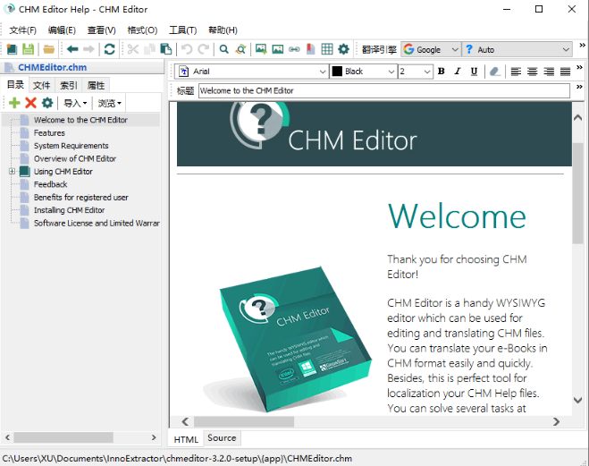Viewport: 589px width, 466px height.
Task: Click the image properties picture icon
Action: tap(278, 49)
